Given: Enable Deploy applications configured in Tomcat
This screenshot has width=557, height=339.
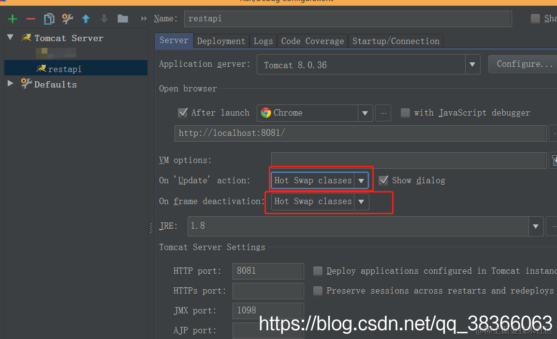Looking at the screenshot, I should (x=318, y=271).
